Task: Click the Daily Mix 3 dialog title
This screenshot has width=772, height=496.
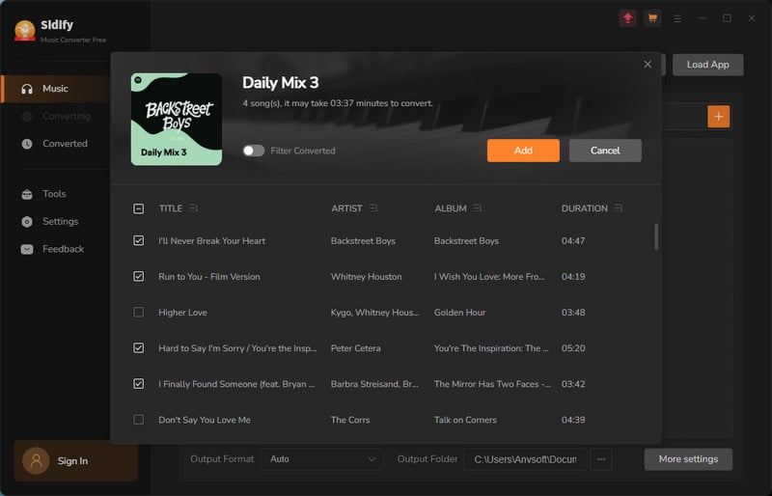Action: pyautogui.click(x=280, y=83)
